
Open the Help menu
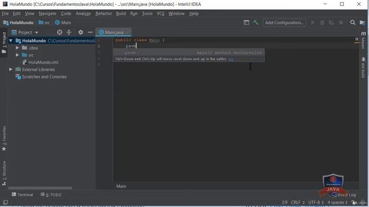pyautogui.click(x=194, y=13)
